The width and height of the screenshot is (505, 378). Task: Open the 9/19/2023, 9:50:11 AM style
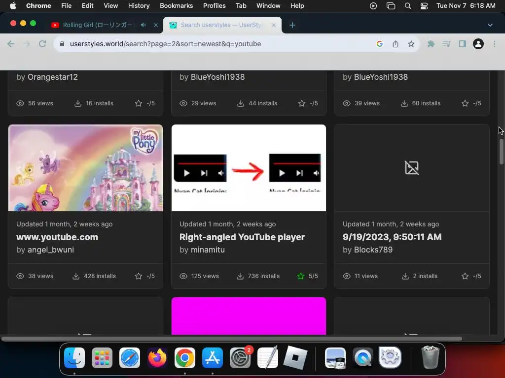coord(392,237)
